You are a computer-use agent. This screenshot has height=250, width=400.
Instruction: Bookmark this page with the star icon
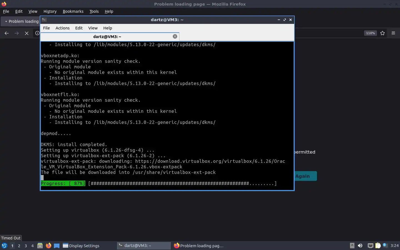pos(382,33)
